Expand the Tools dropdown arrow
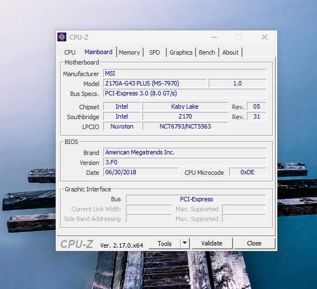 (x=185, y=244)
